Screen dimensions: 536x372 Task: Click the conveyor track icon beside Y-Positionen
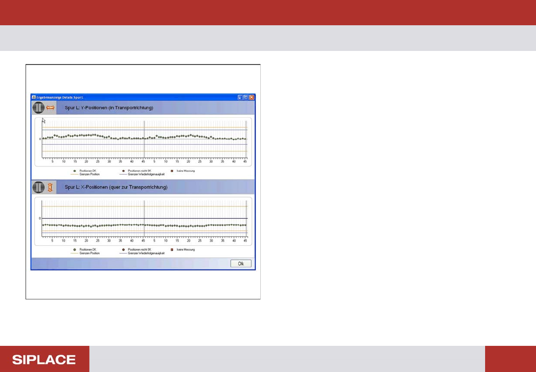tap(38, 107)
